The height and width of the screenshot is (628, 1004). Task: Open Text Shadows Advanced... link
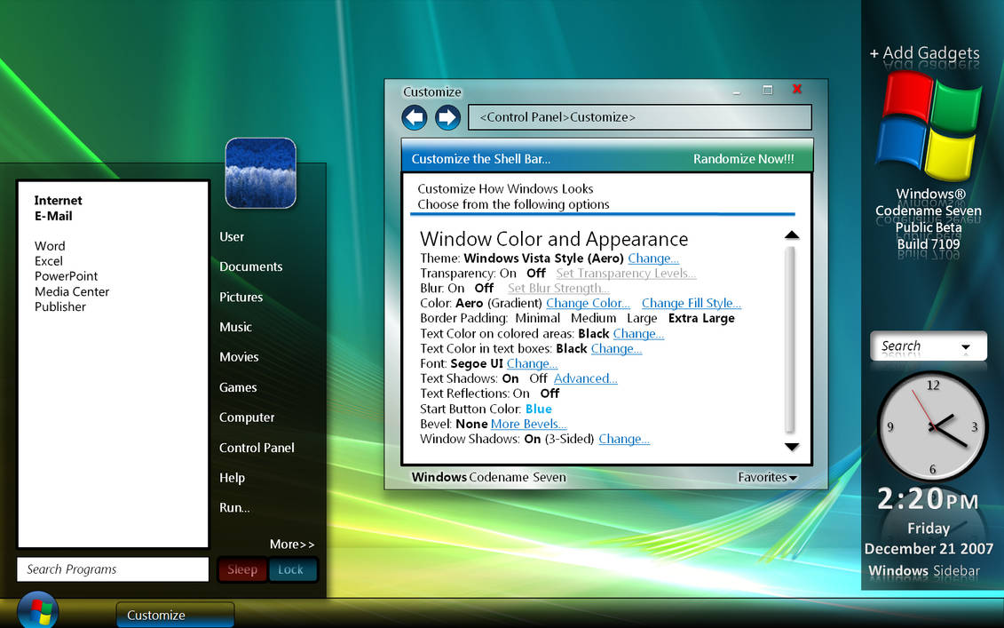585,378
